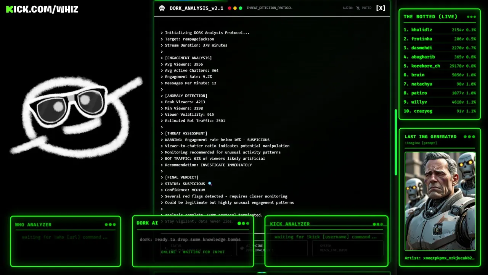This screenshot has height=275, width=488.
Task: Click the [ENGAGEMENT ANALYSIS] section heading
Action: coord(188,58)
